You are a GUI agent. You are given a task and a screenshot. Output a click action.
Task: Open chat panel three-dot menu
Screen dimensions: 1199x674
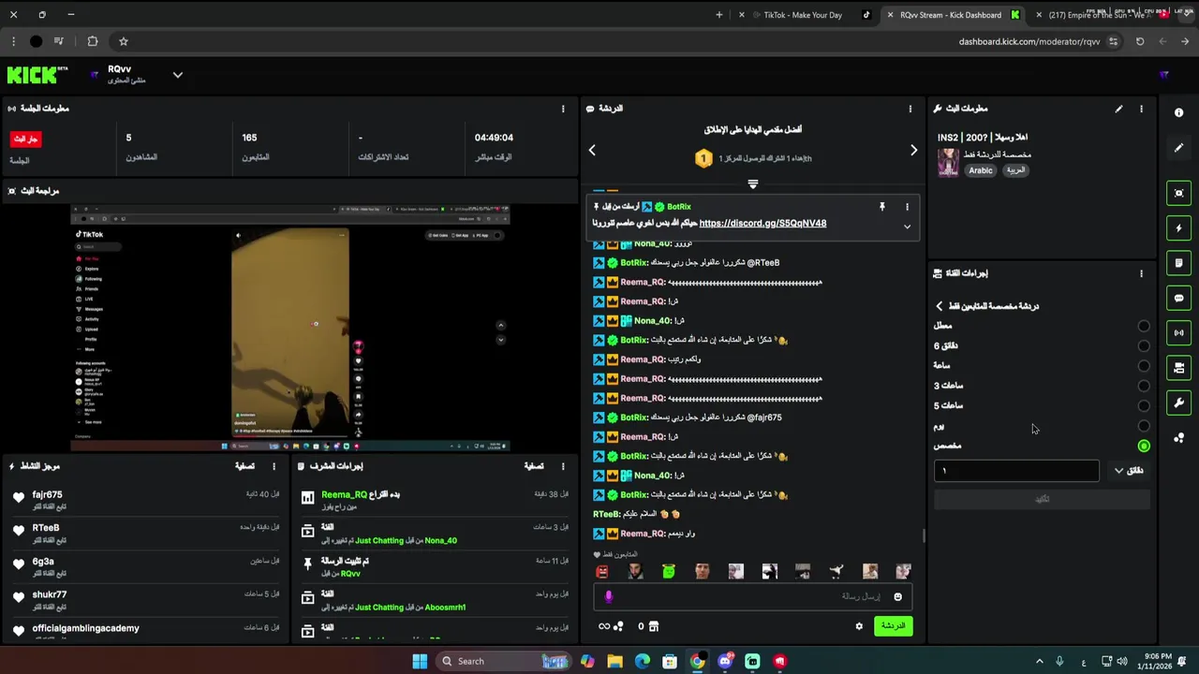[910, 109]
